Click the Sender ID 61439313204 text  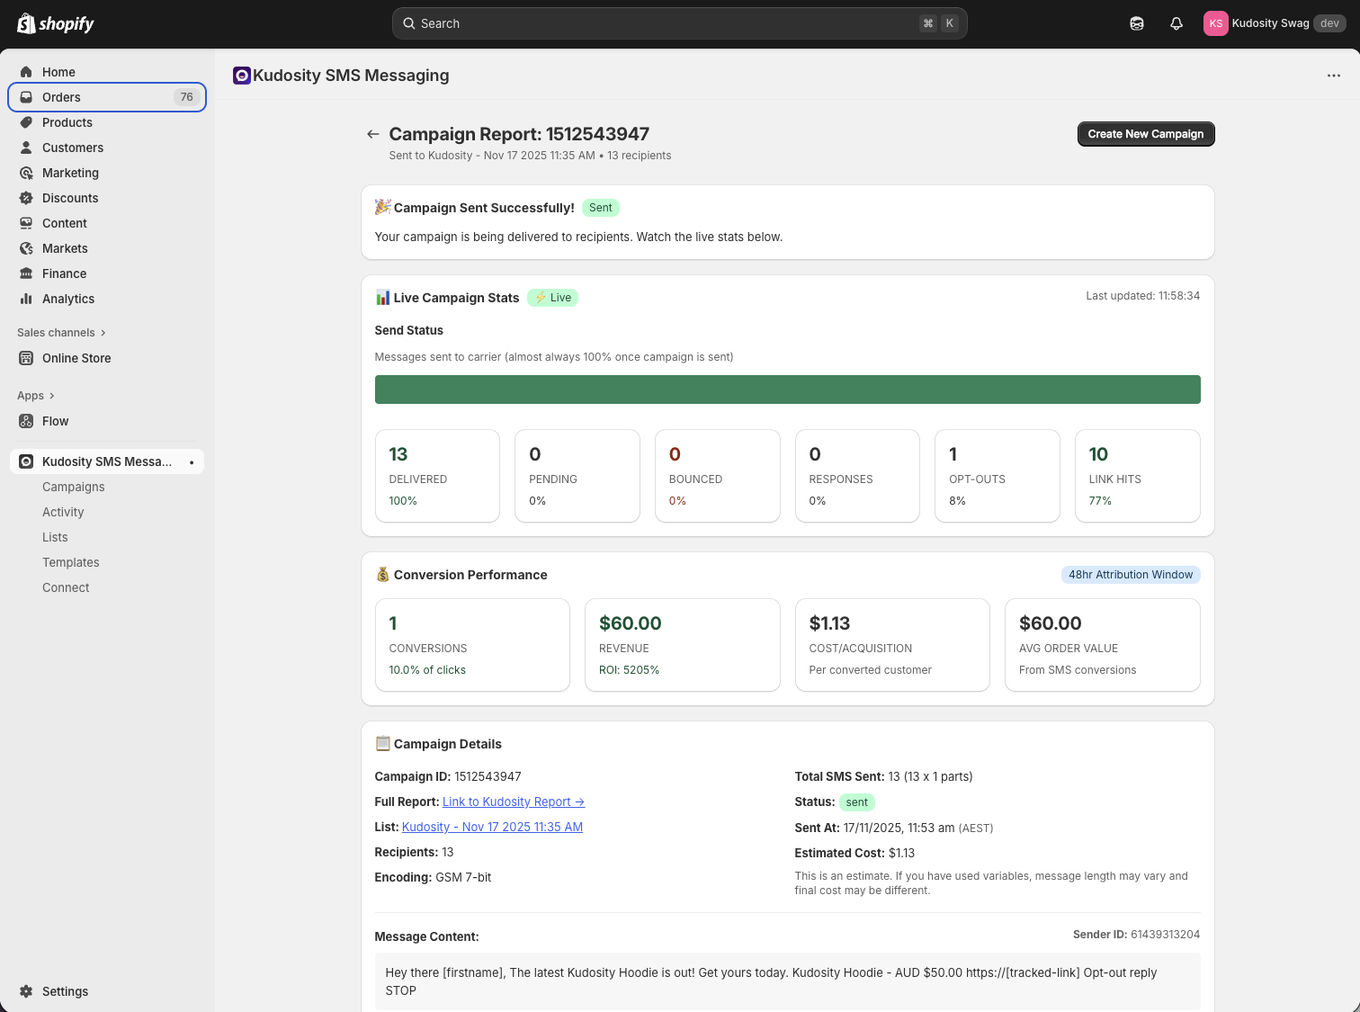point(1136,935)
